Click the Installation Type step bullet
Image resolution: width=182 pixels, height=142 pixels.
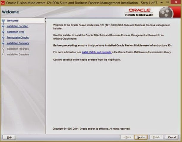3,32
